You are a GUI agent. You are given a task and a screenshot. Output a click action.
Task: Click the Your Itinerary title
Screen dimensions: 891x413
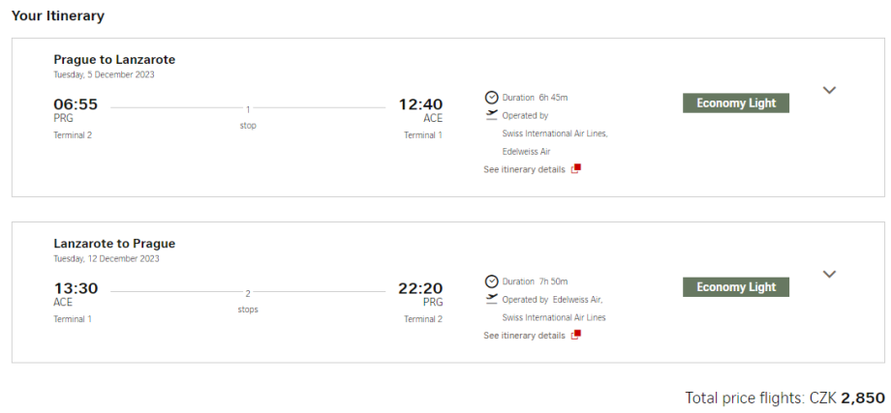click(58, 15)
